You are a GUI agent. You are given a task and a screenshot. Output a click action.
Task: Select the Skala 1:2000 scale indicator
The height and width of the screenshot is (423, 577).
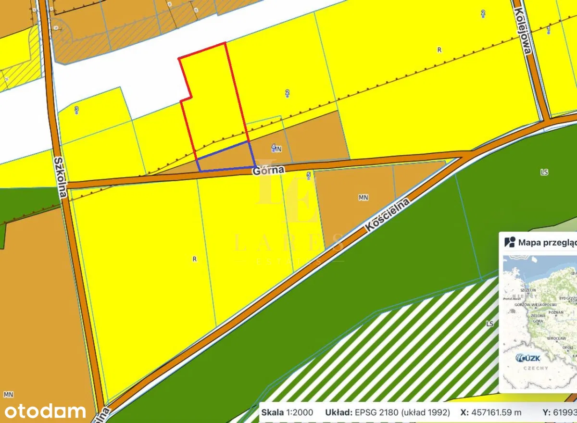[x=287, y=412]
